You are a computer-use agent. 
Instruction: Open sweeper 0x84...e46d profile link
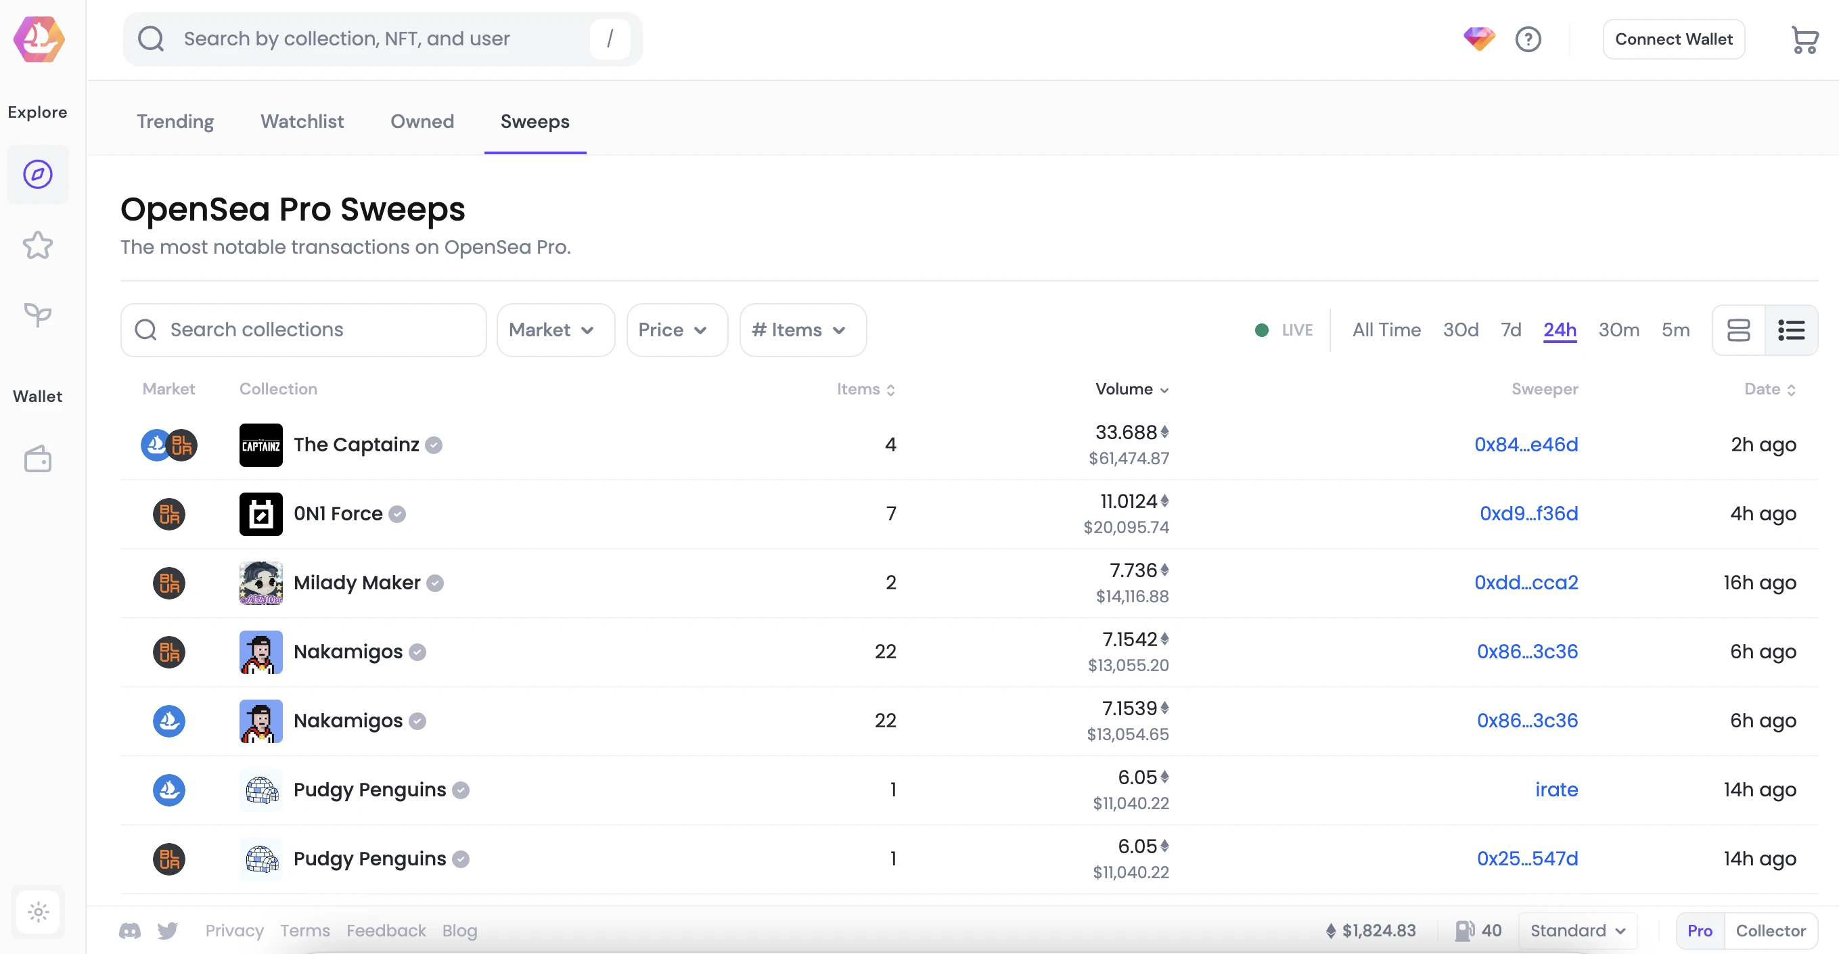[1526, 444]
